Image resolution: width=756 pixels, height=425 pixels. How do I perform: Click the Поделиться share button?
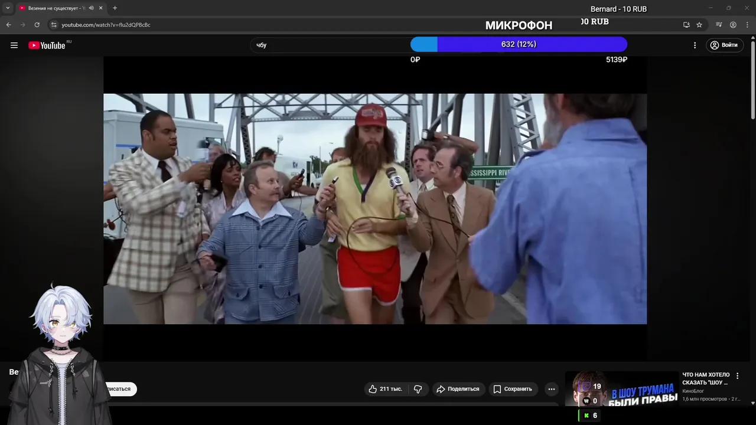(x=458, y=389)
